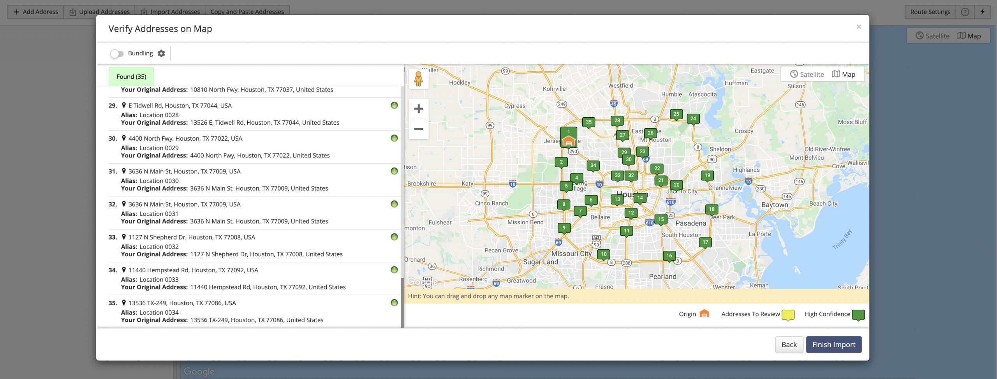This screenshot has width=997, height=379.
Task: Select address 11440 Hempstead Rd row
Action: [254, 279]
